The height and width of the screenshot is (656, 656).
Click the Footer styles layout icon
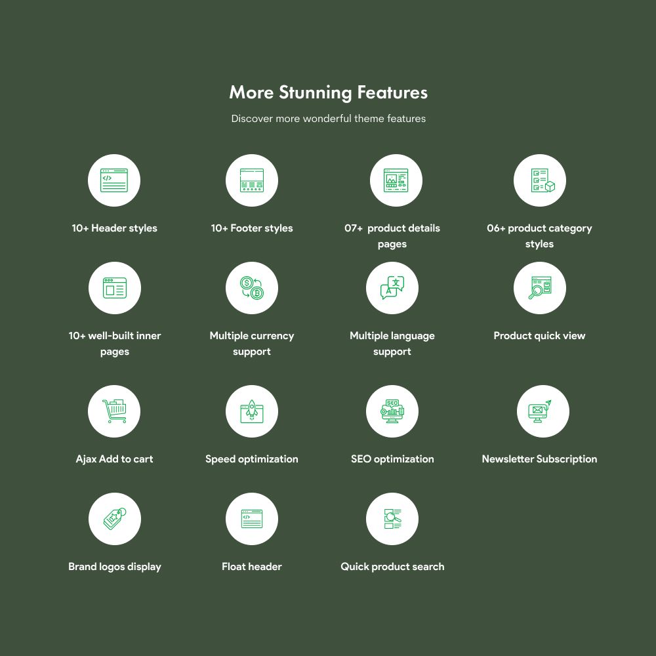(252, 180)
